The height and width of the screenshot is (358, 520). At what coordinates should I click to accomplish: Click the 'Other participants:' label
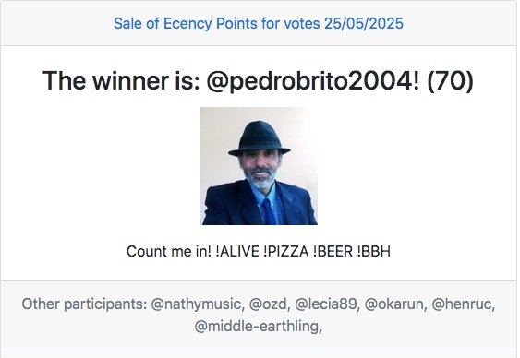point(84,304)
